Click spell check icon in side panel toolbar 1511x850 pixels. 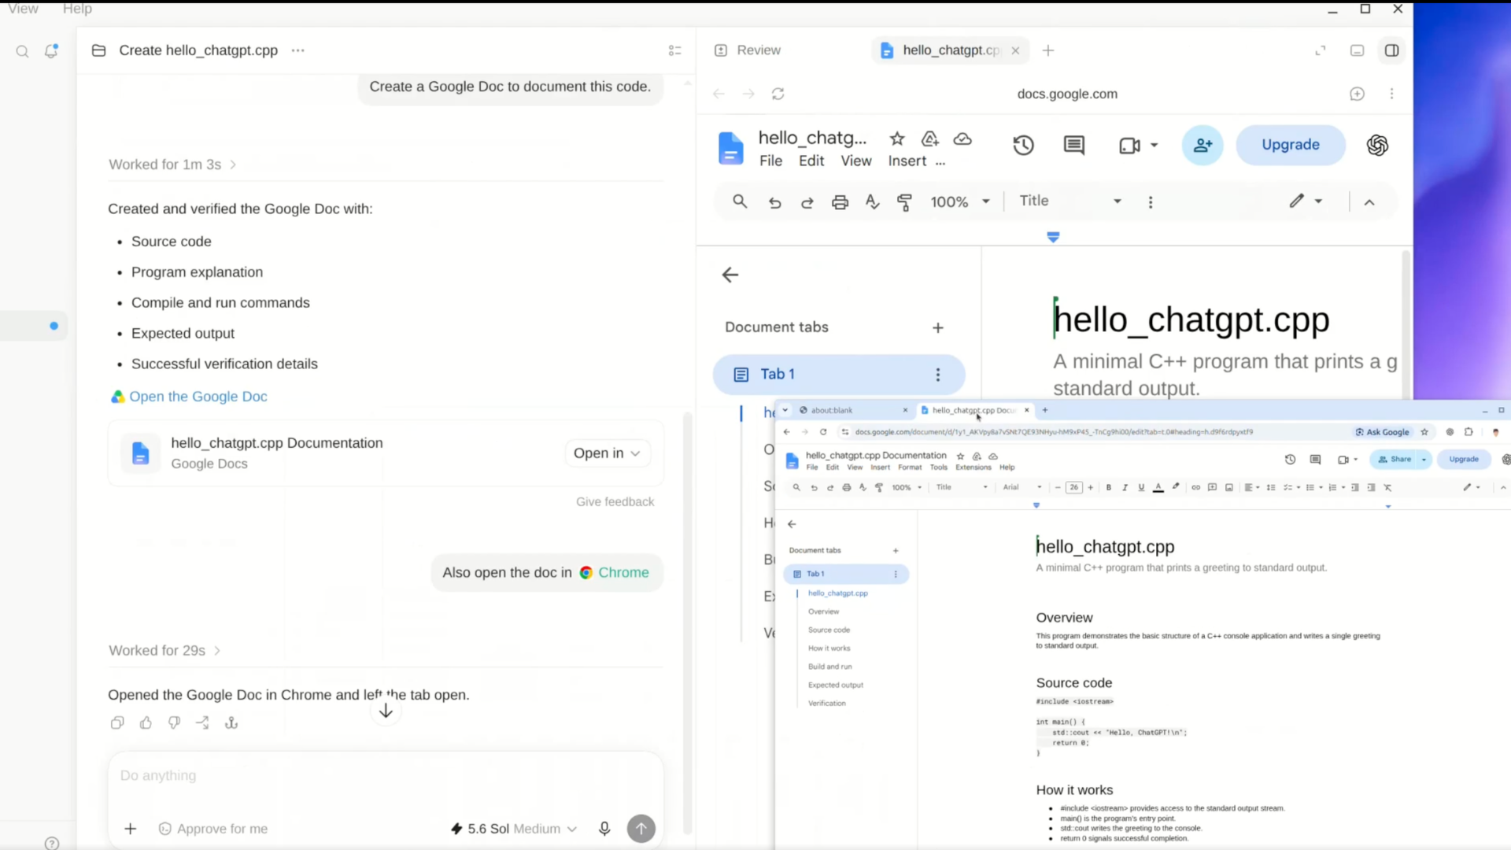point(872,201)
